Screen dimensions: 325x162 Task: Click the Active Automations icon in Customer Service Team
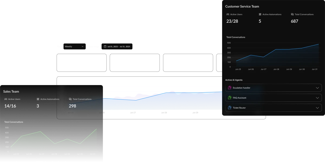tap(260, 14)
